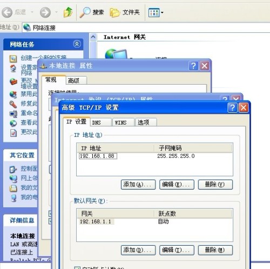Click subnet mask value 255.255.255.0

(175, 156)
